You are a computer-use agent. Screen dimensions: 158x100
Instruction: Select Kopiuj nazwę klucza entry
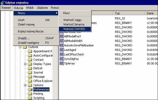36,31
